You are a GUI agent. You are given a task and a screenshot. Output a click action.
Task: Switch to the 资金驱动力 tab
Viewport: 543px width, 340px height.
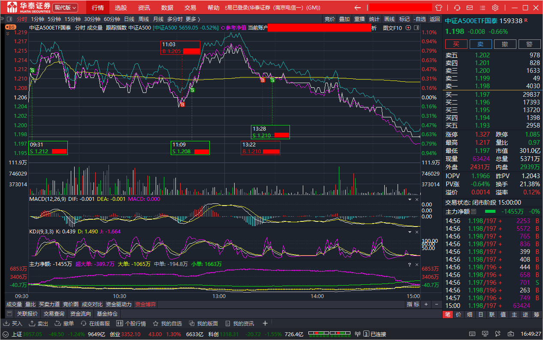(118, 304)
